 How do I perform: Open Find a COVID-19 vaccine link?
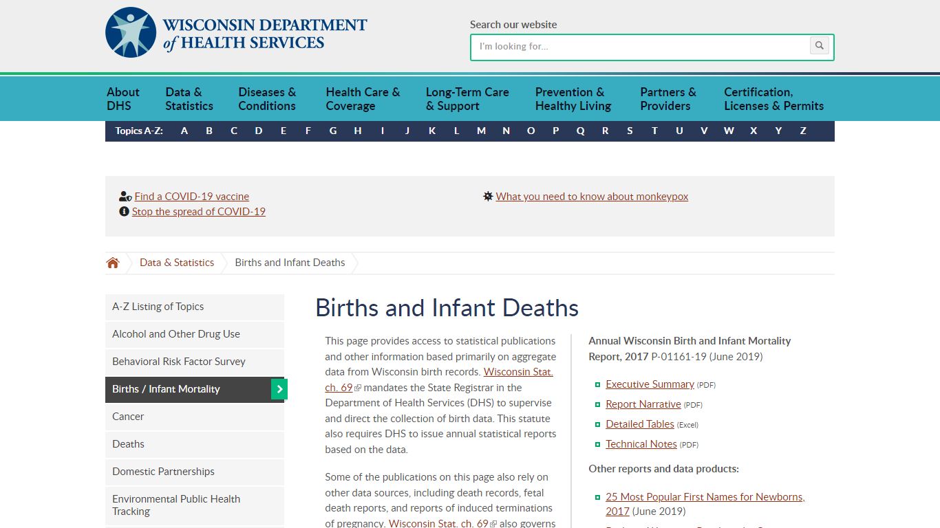(x=192, y=197)
